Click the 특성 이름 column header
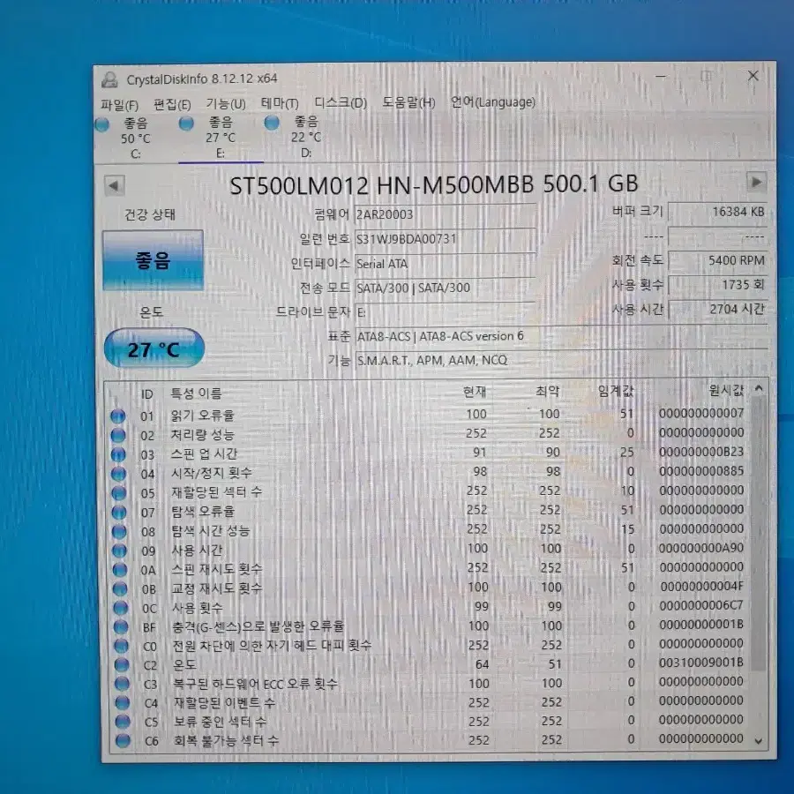794x794 pixels. tap(196, 393)
